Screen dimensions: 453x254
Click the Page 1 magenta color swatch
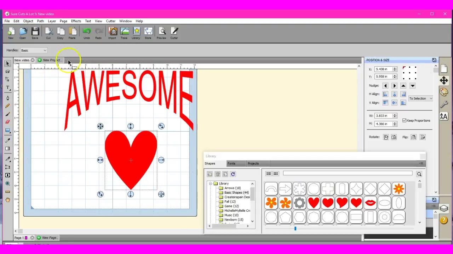click(26, 238)
